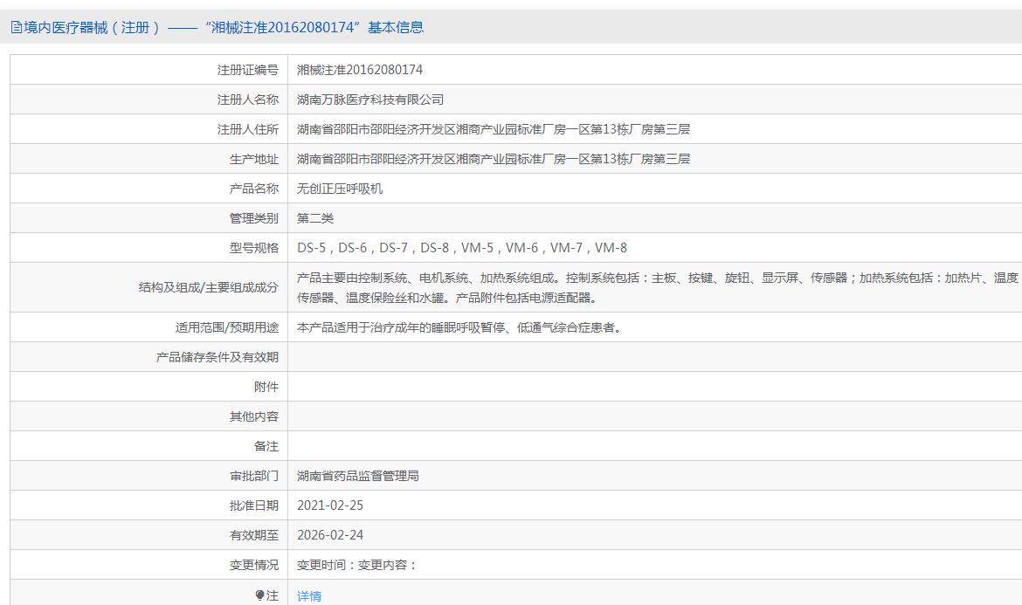Click the 注册证编号 row label

248,70
